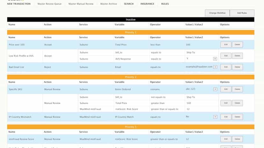Click the value 100 cell
This screenshot has width=264, height=148.
click(x=188, y=45)
